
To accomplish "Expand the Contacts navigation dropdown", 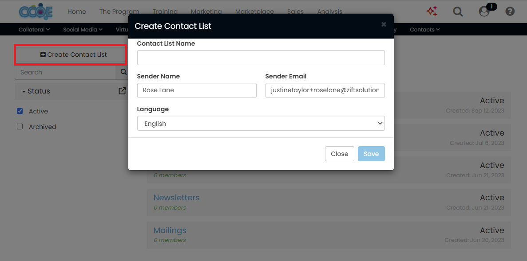I will tap(424, 29).
